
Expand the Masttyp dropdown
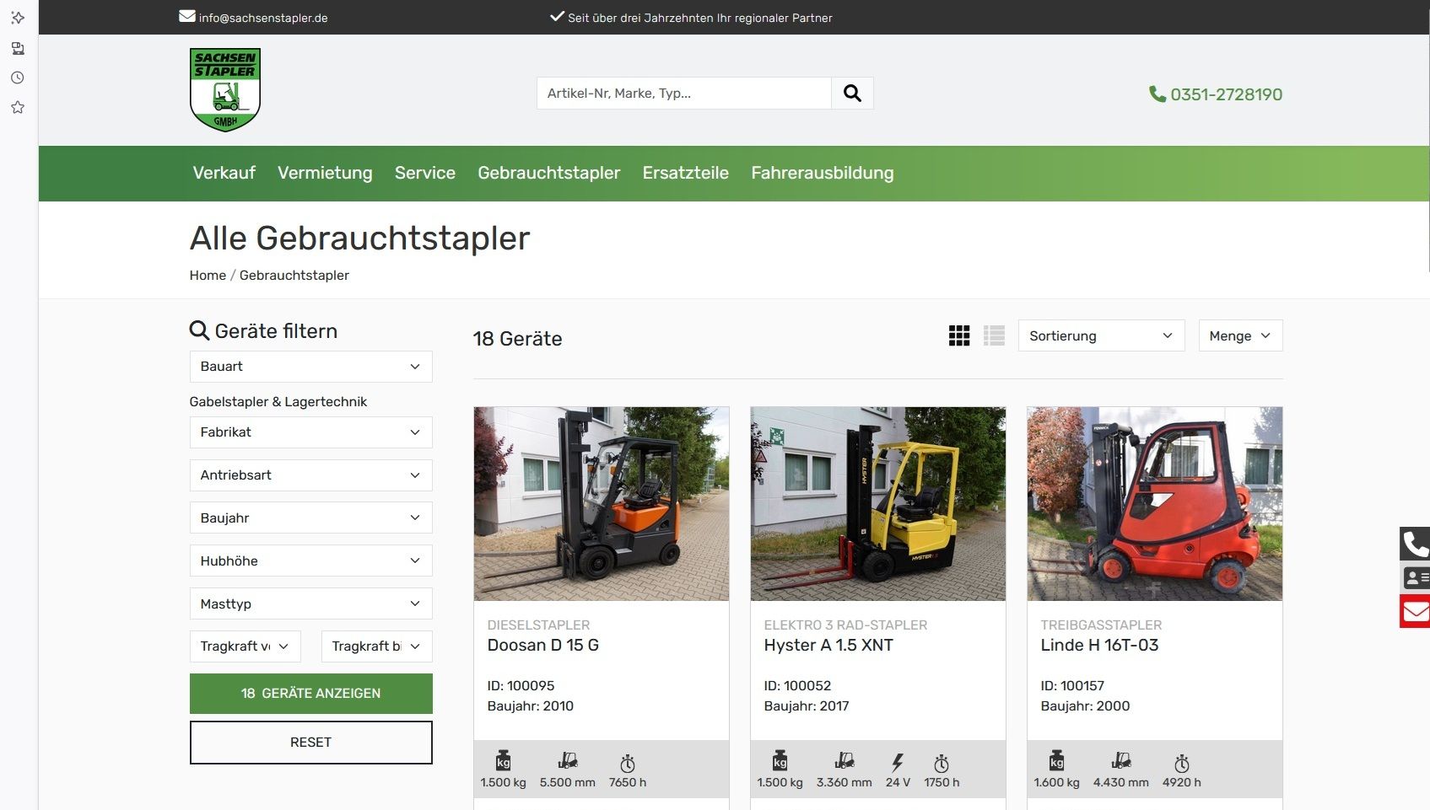310,603
